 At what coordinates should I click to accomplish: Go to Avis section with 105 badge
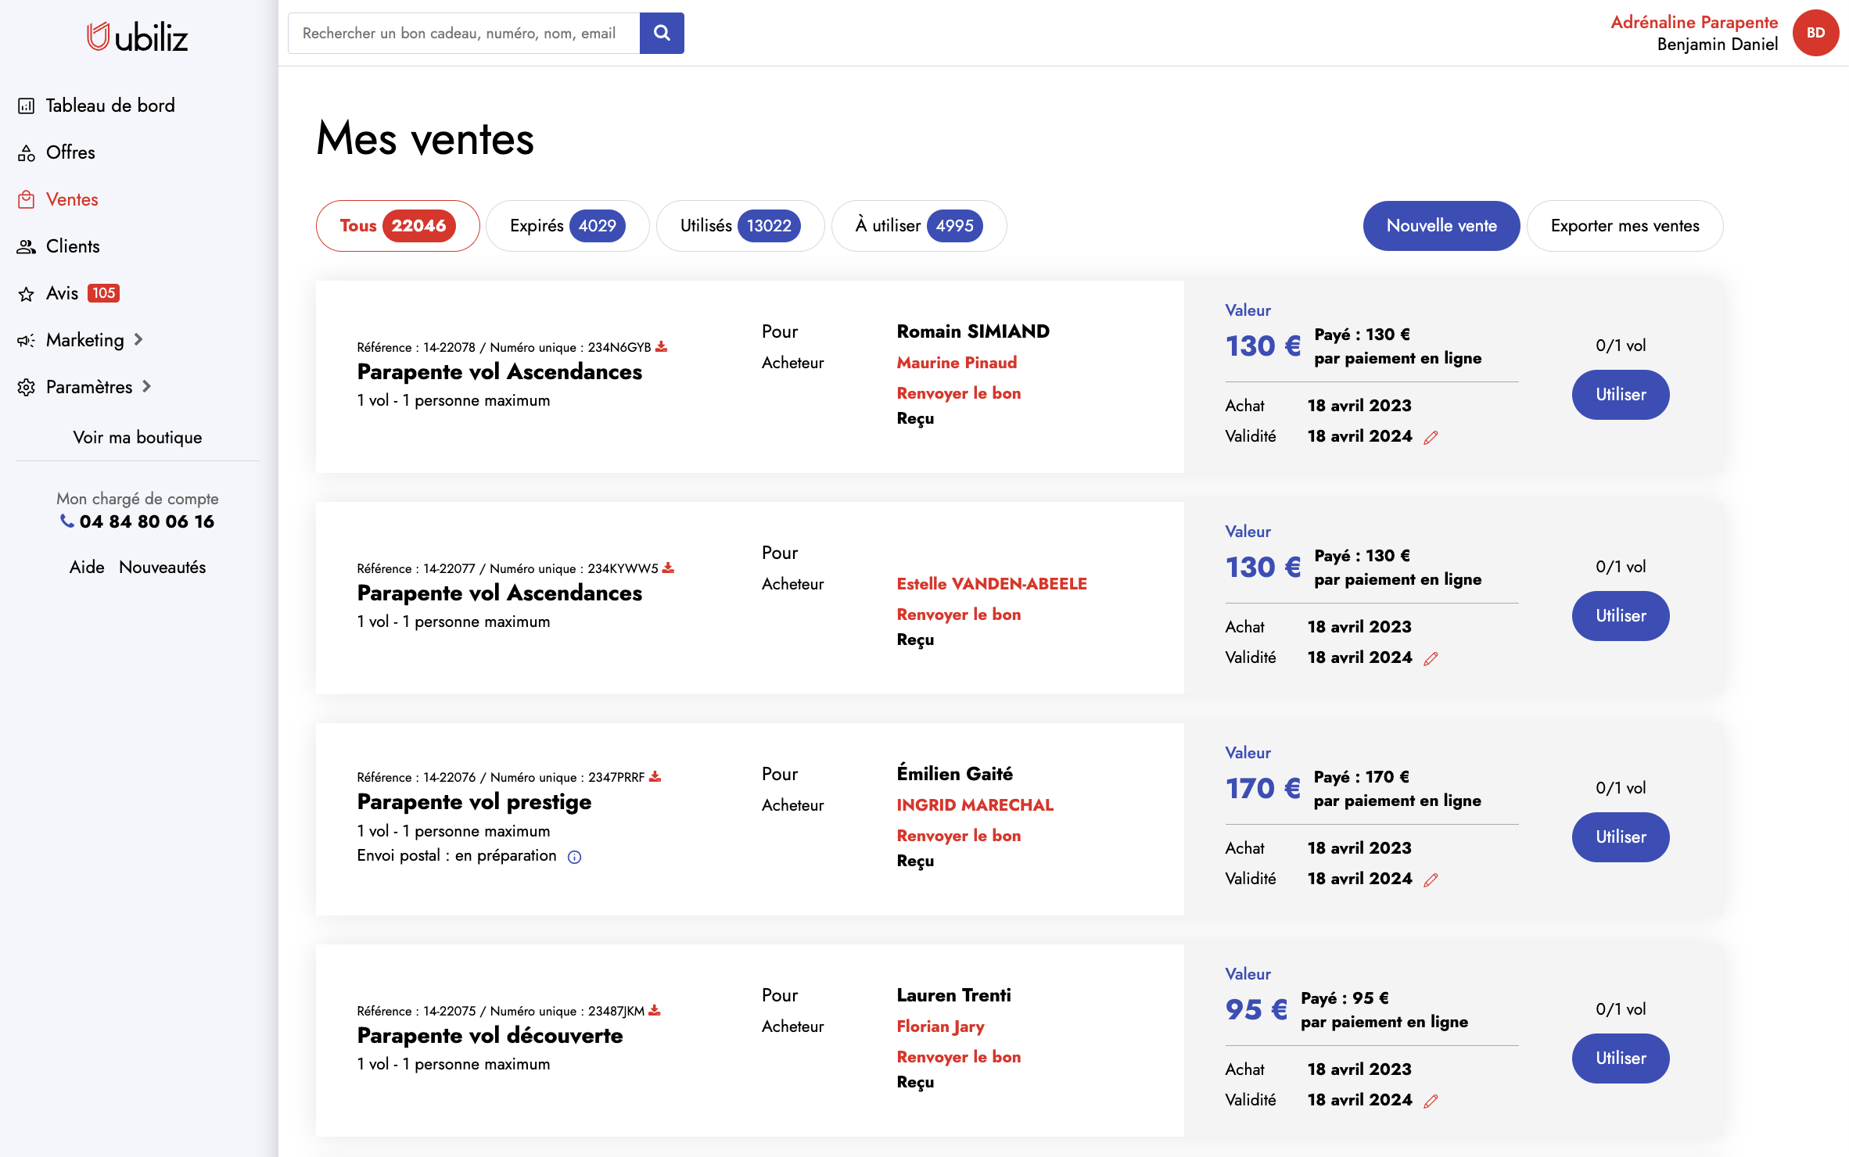pos(63,293)
